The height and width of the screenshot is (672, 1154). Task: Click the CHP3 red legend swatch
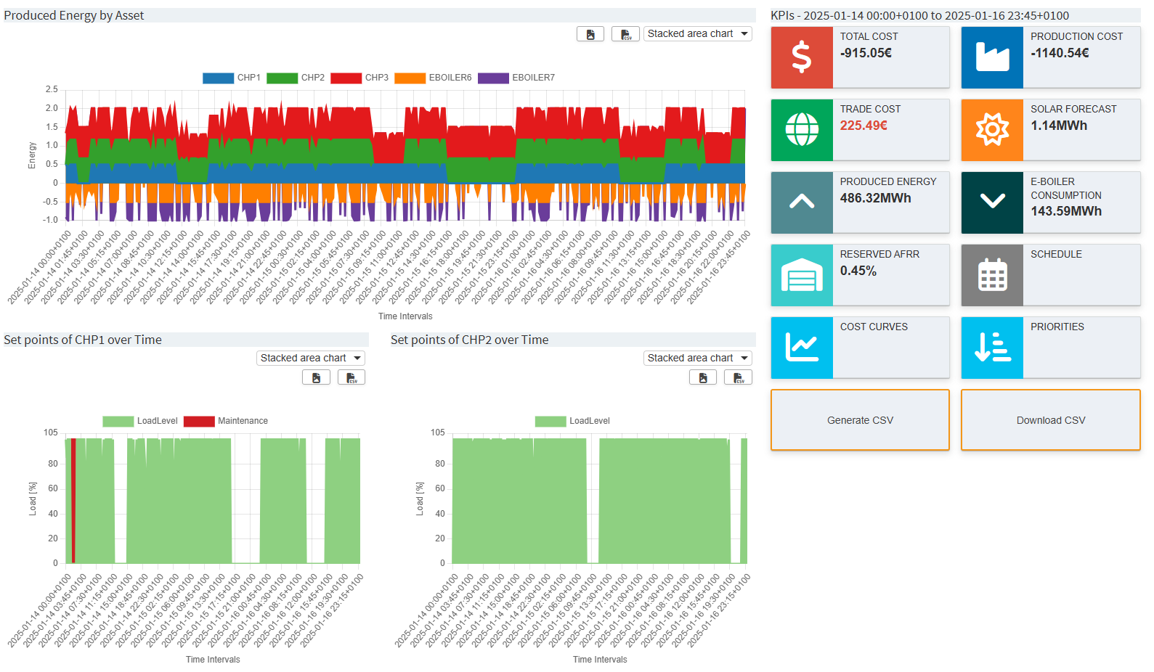pos(346,78)
